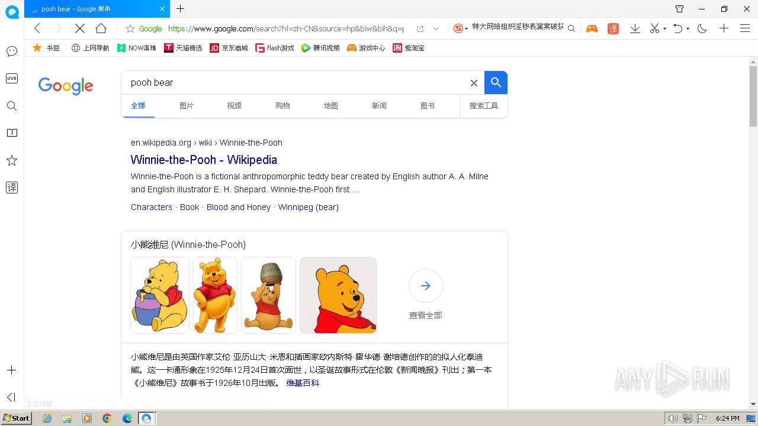
Task: Open the chat bubble sidebar icon
Action: pyautogui.click(x=12, y=51)
